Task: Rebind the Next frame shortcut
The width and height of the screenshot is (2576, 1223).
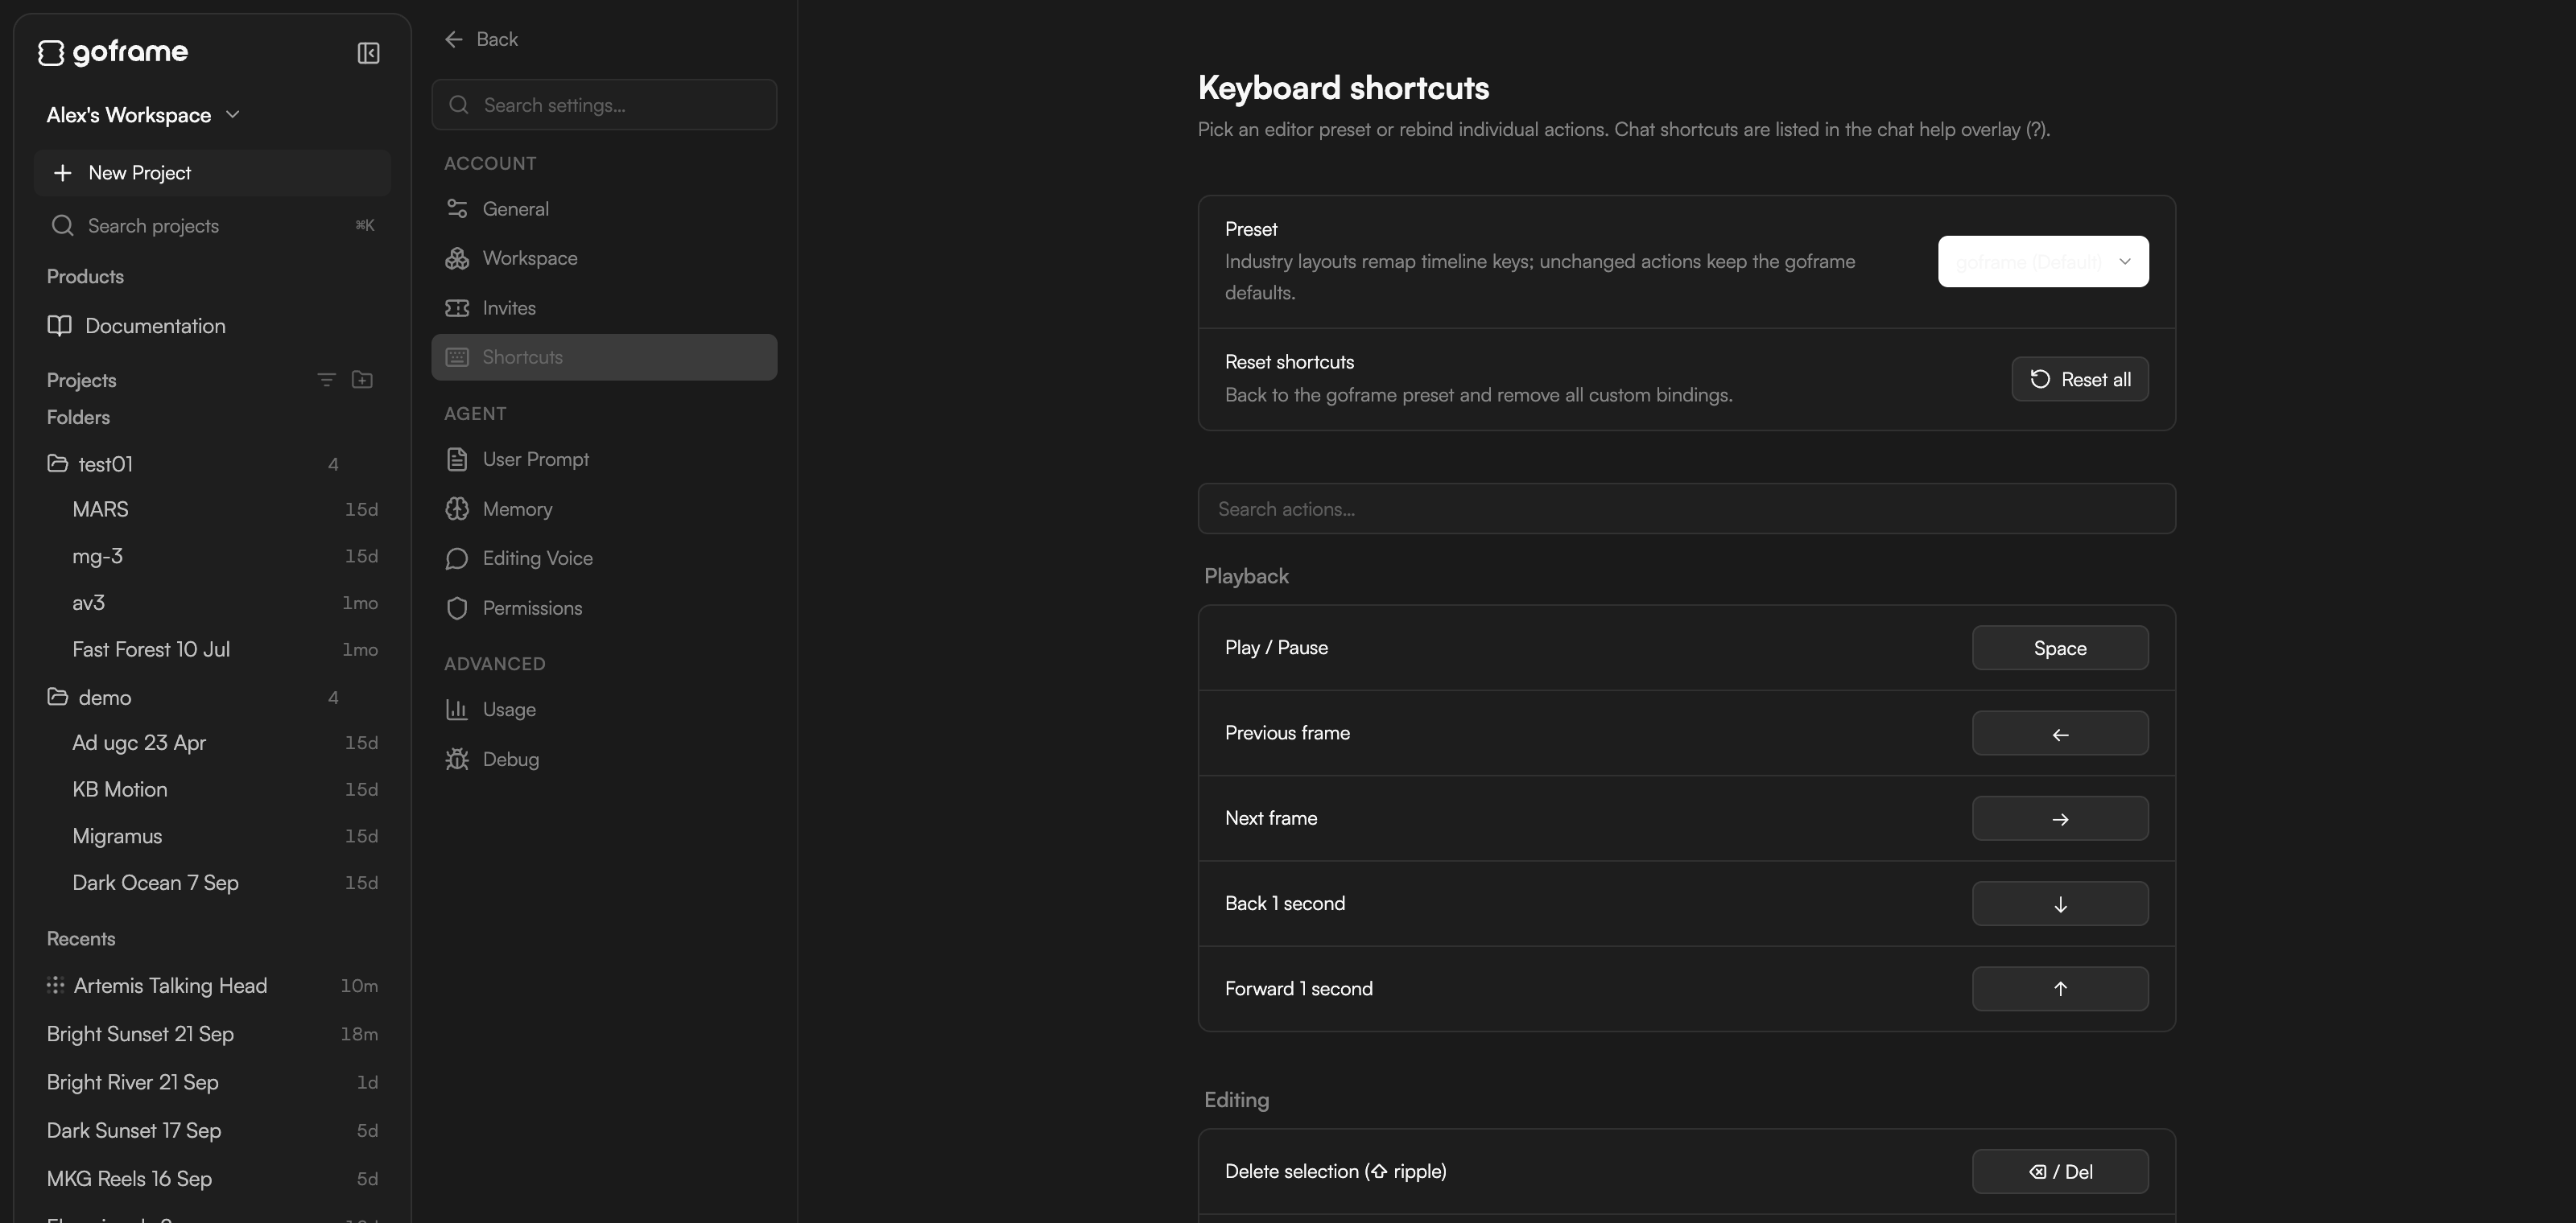Action: point(2060,818)
